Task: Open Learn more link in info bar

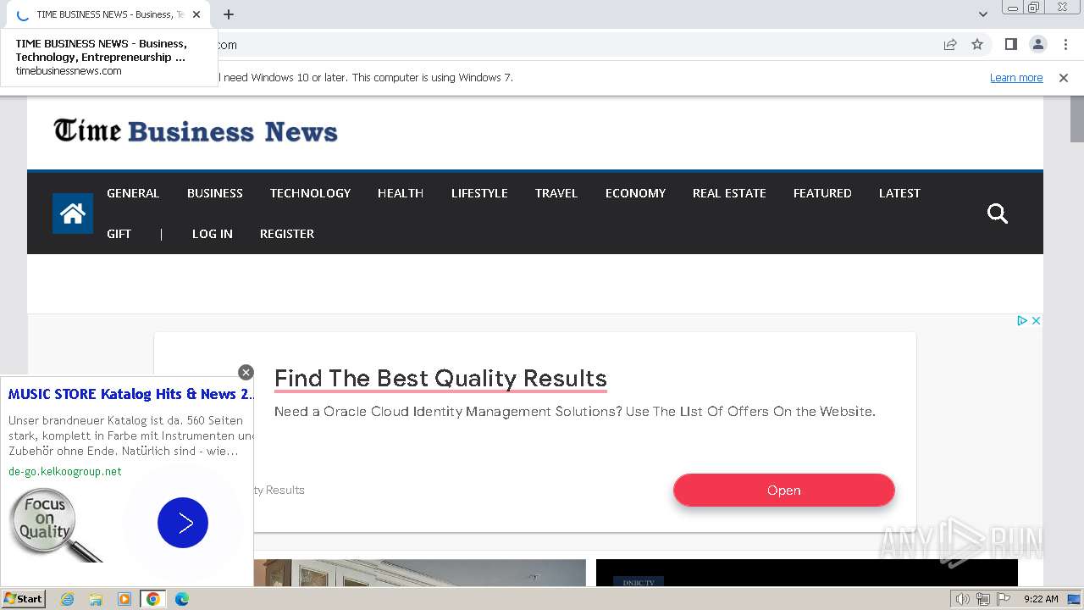Action: point(1016,77)
